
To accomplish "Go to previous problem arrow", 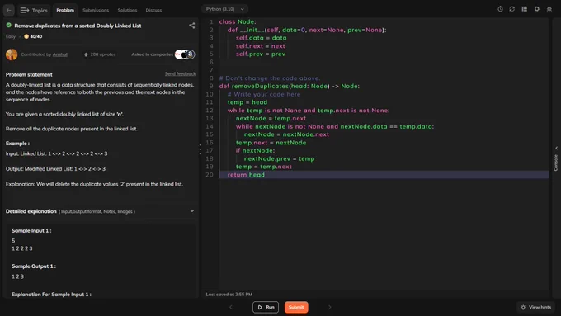I will (231, 307).
